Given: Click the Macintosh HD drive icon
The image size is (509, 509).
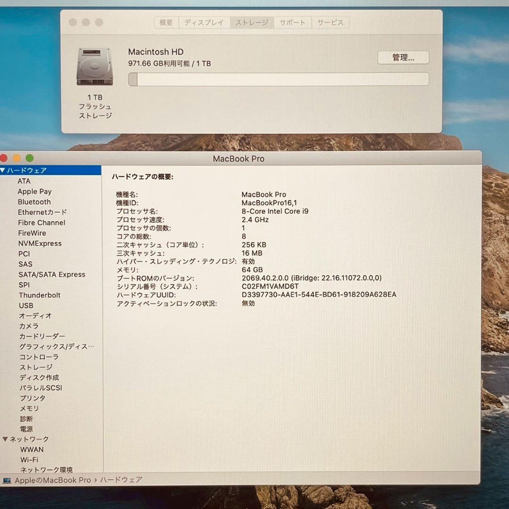Looking at the screenshot, I should pos(95,66).
